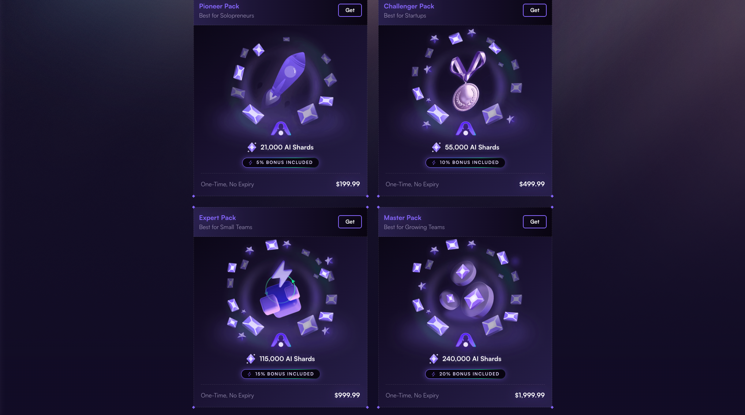Click the shard icon beside 21,000 AI Shards
The height and width of the screenshot is (415, 745).
tap(252, 147)
